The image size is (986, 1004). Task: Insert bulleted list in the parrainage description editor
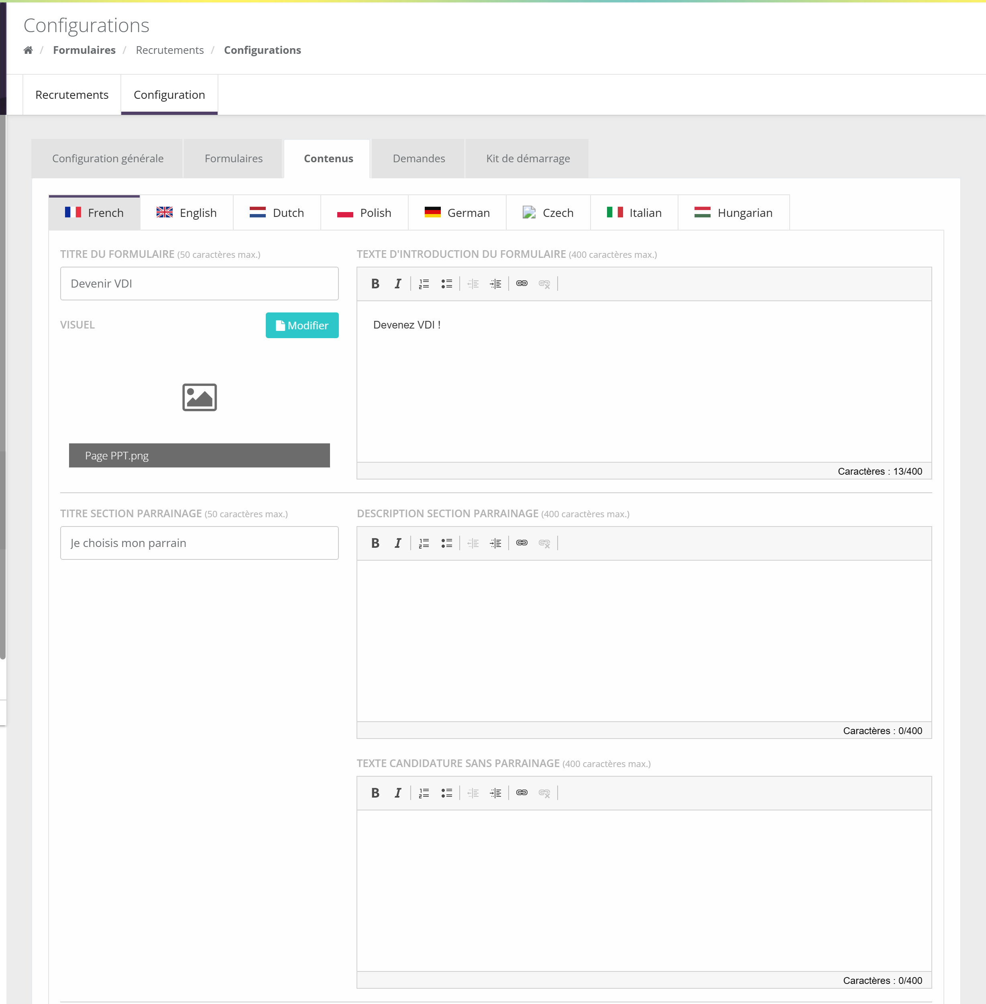point(446,543)
